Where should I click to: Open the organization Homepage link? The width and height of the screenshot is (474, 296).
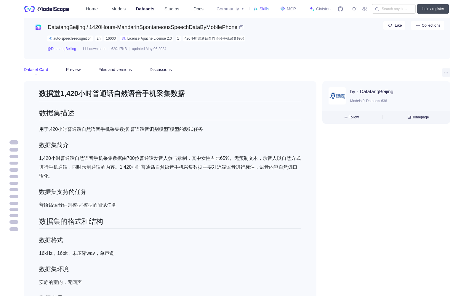pyautogui.click(x=418, y=117)
